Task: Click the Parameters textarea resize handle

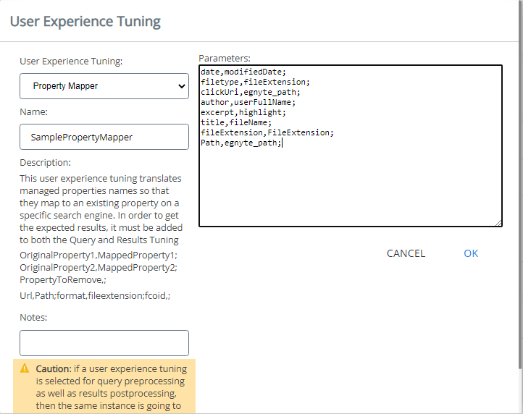Action: 498,223
